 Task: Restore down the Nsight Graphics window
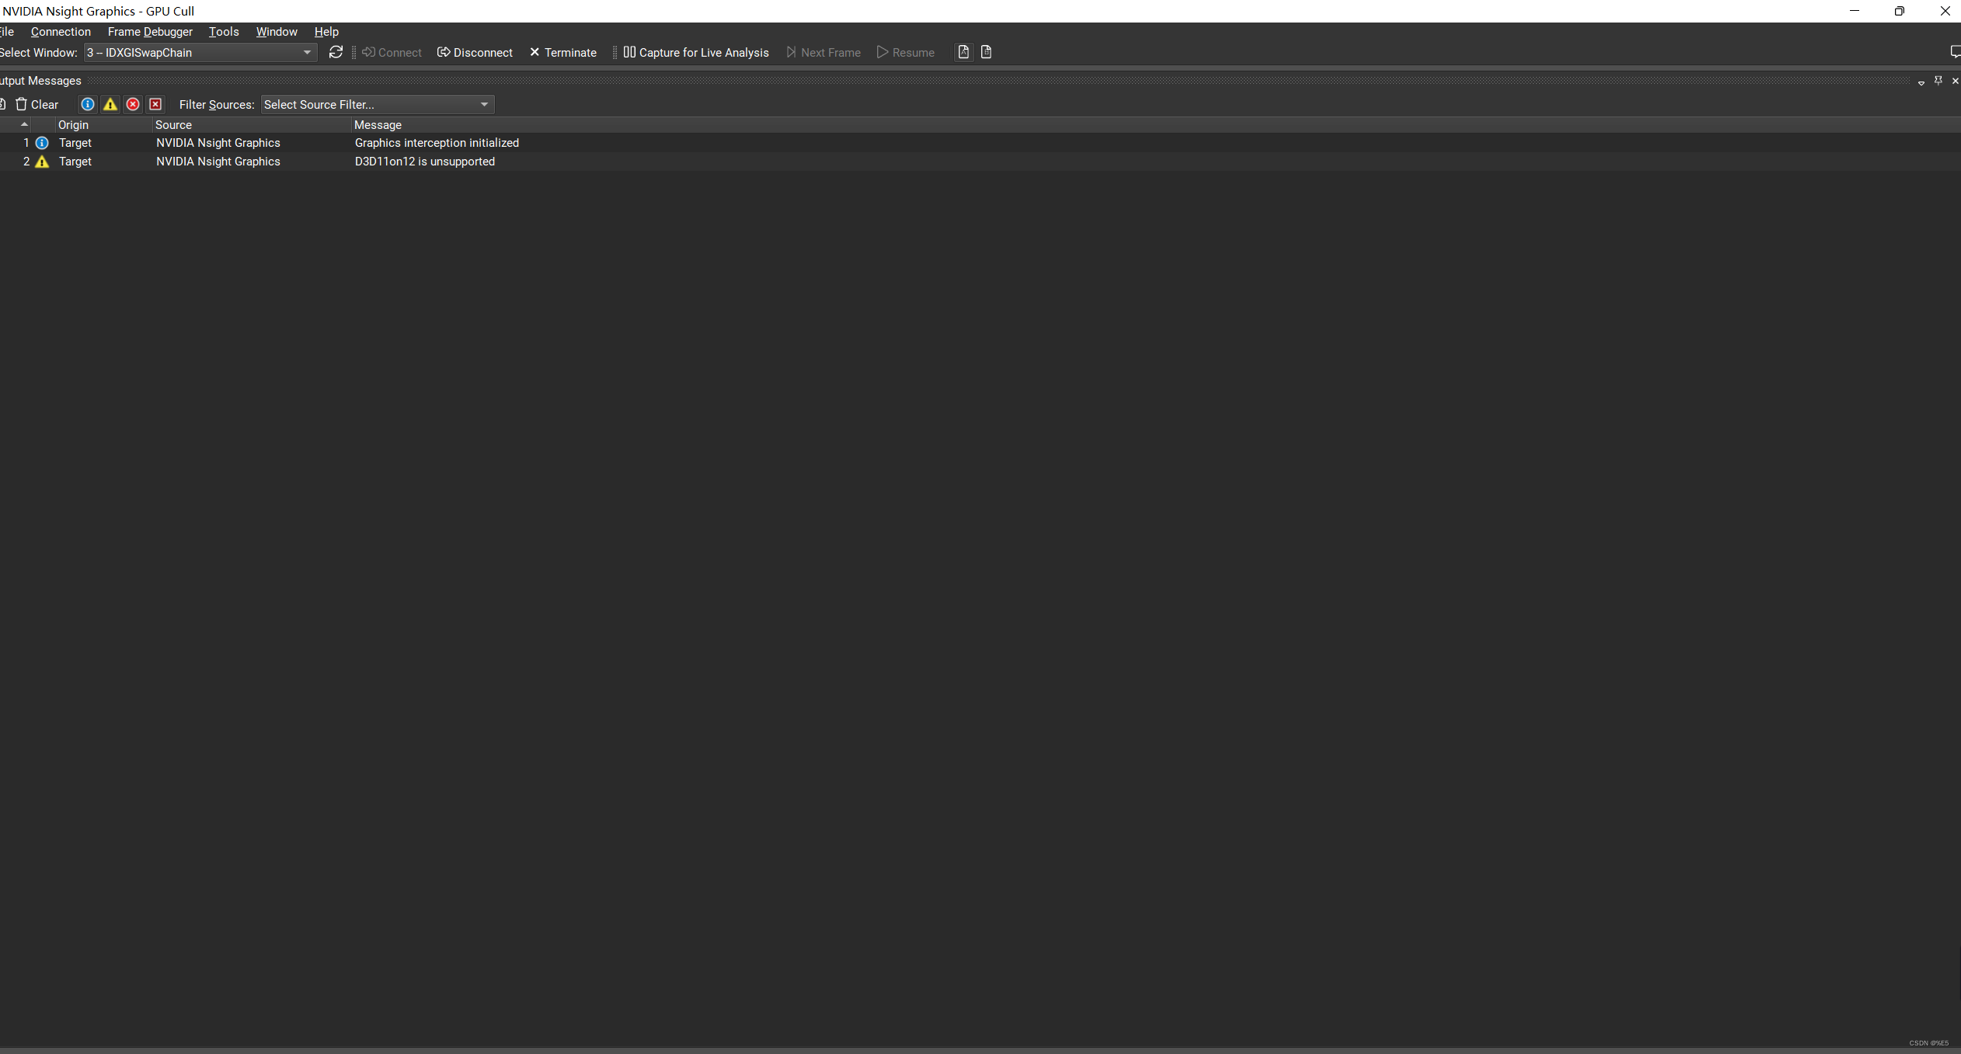click(1899, 11)
